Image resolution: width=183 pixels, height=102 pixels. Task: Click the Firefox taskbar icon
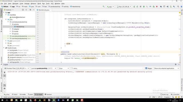pyautogui.click(x=35, y=100)
